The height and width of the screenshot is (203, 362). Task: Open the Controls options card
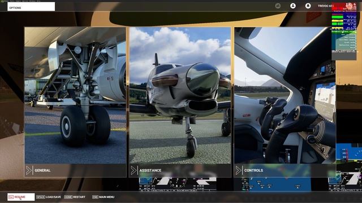[x=285, y=102]
